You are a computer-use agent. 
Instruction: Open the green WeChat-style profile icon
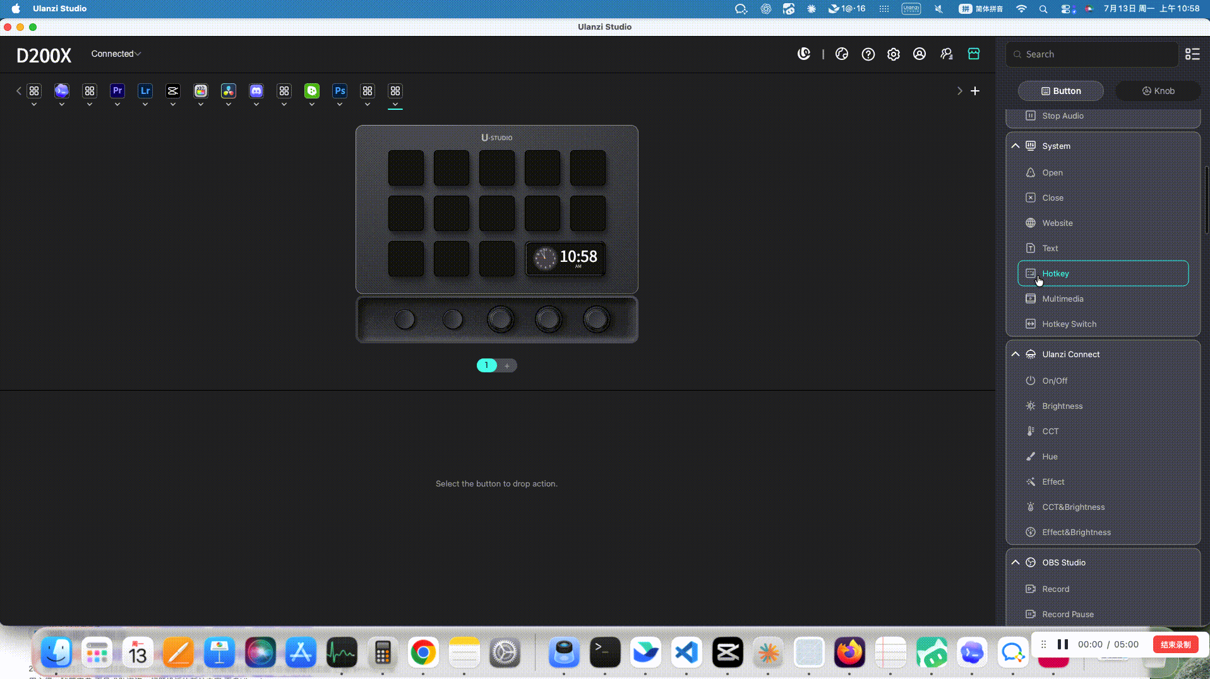pos(312,91)
